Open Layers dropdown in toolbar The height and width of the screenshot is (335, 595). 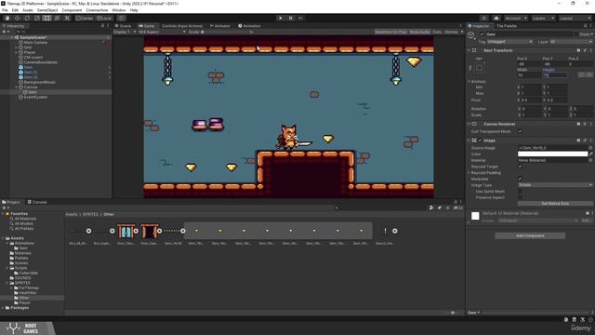click(x=543, y=19)
